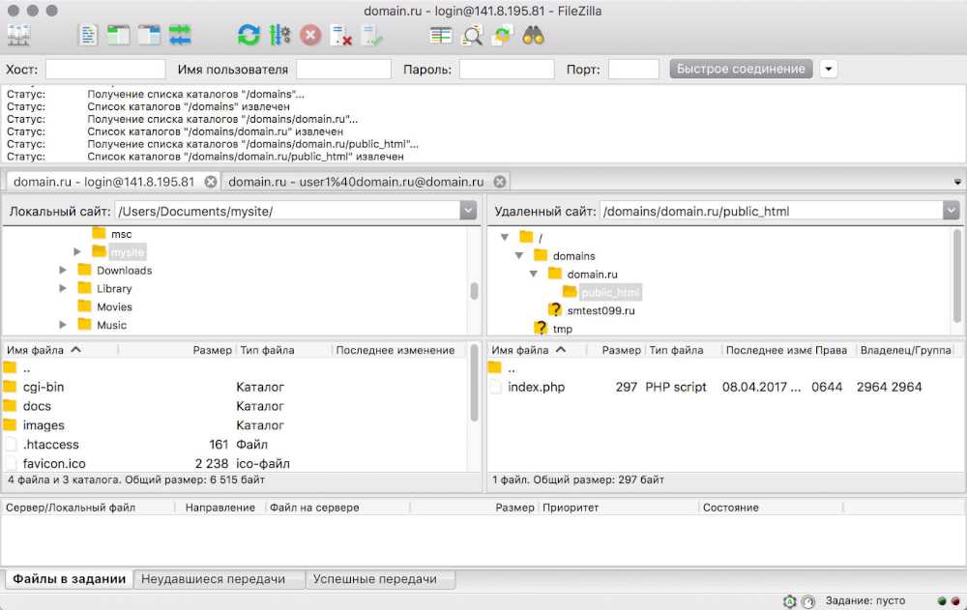
Task: Open quick connect history dropdown arrow
Action: [x=829, y=70]
